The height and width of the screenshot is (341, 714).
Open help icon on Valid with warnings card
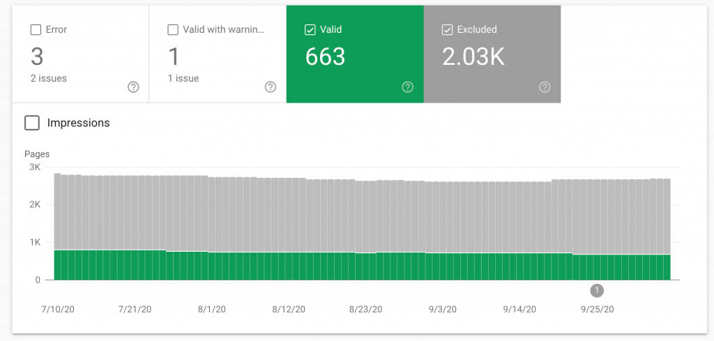pos(271,87)
